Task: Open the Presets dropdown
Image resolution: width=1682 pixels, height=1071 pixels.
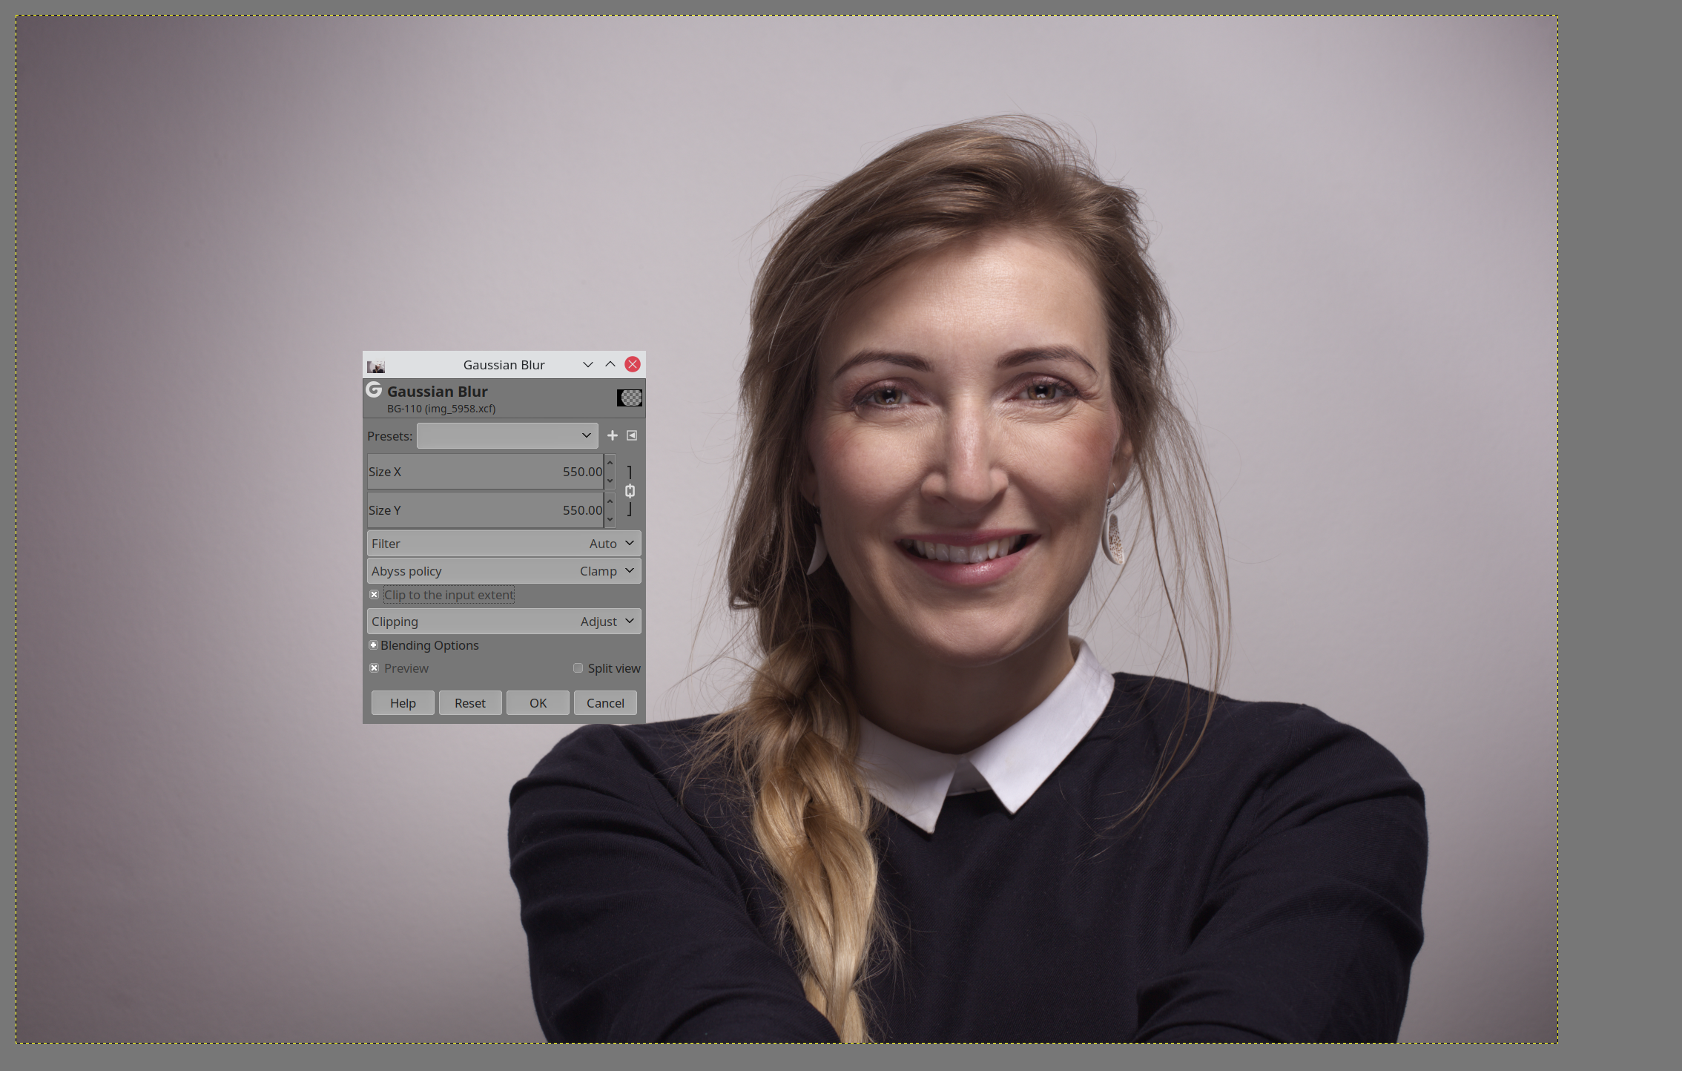Action: 507,435
